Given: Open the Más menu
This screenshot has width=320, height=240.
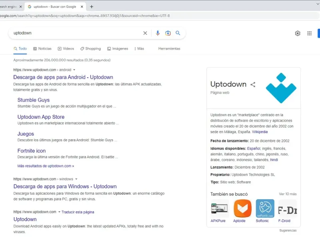Looking at the screenshot, I should pos(139,48).
